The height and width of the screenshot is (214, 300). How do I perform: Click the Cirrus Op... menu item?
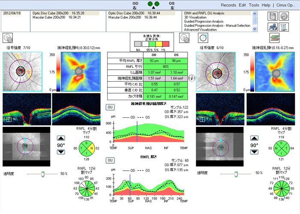click(286, 5)
